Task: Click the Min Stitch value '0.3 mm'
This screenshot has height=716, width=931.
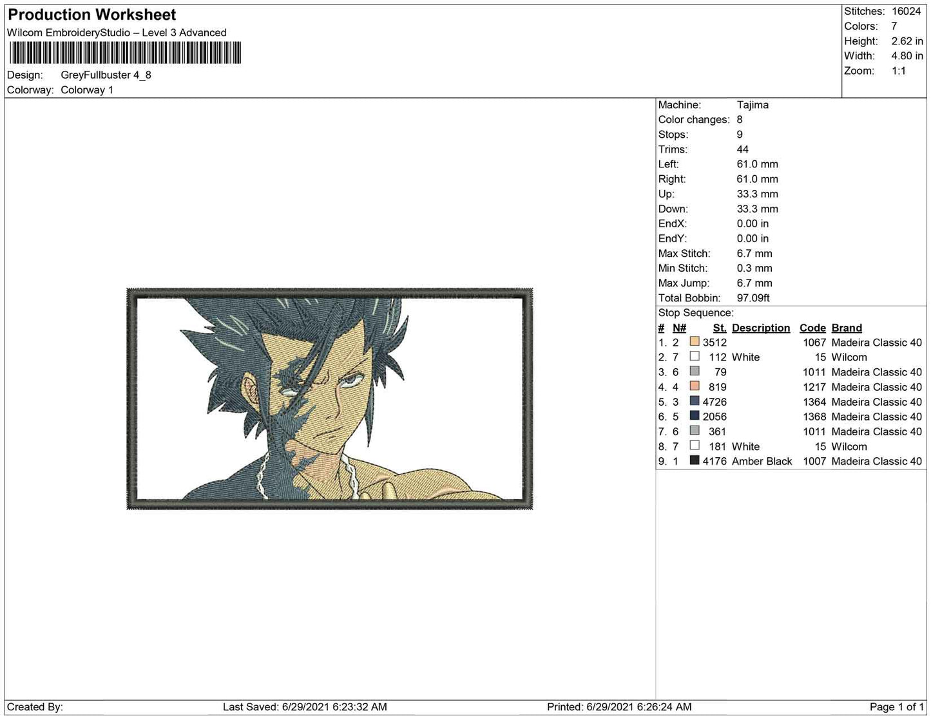Action: (x=754, y=268)
